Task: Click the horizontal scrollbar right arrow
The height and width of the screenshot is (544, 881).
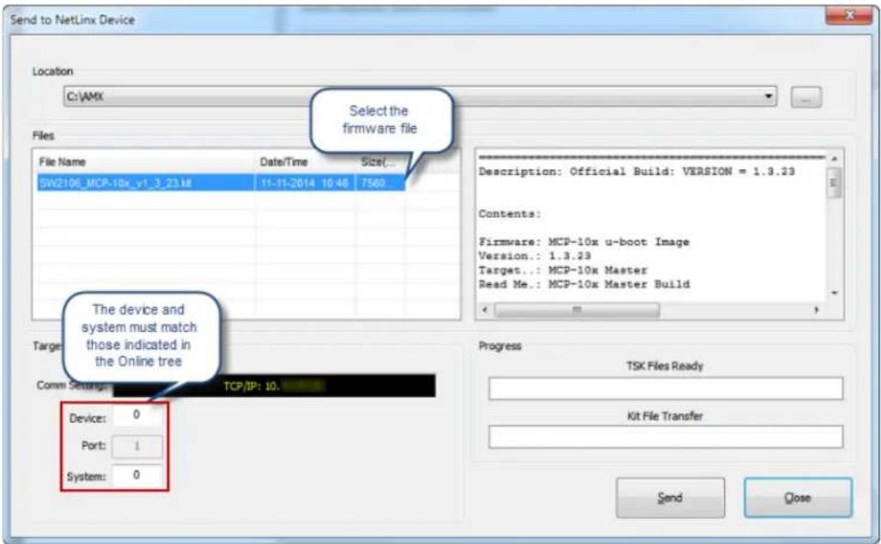Action: 817,310
